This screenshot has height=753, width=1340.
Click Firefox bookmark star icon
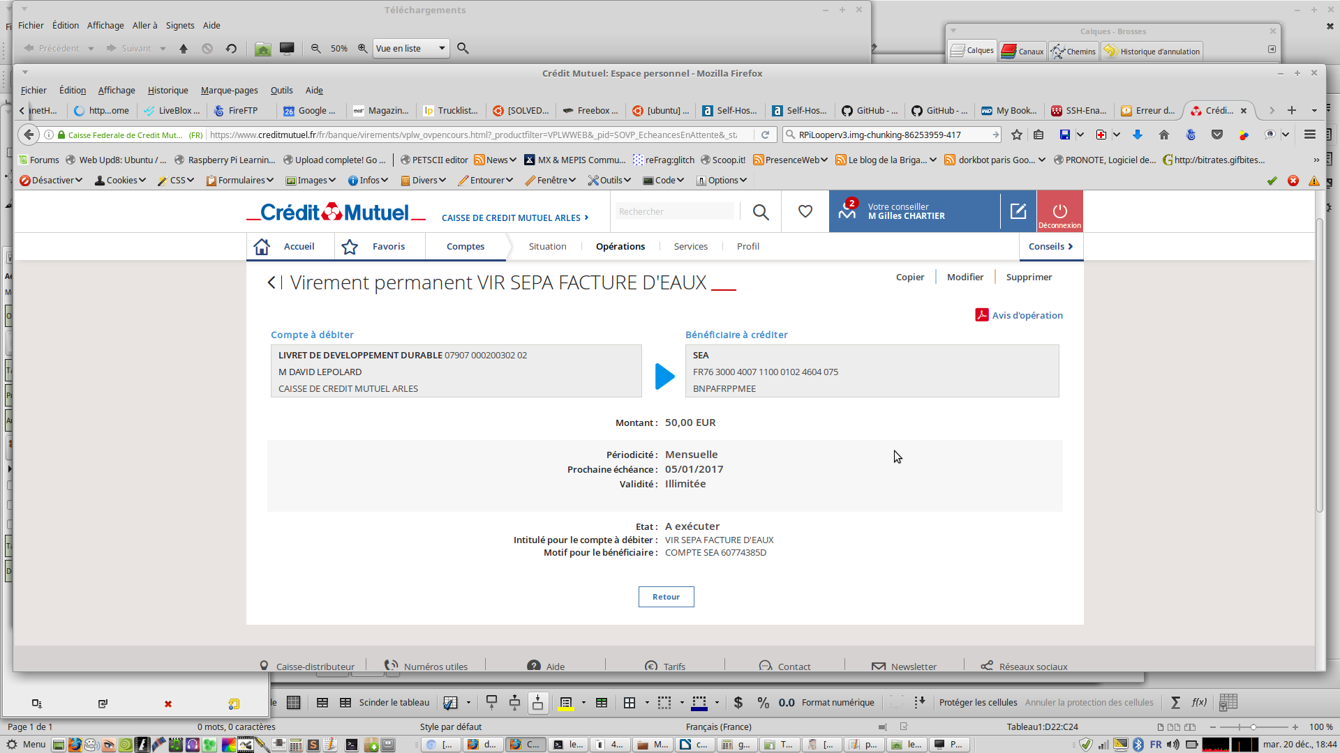(1017, 135)
